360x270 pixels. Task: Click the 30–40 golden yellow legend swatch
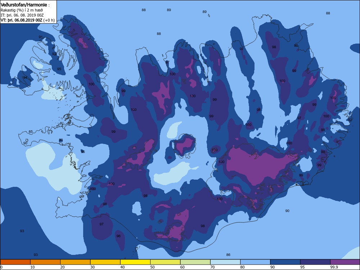(105, 262)
